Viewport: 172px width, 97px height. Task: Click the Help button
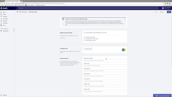click(156, 12)
